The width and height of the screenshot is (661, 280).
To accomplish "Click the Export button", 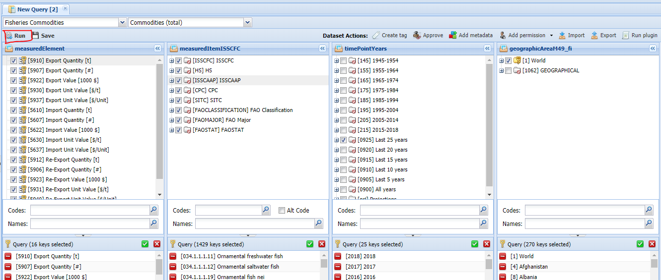I will [603, 35].
